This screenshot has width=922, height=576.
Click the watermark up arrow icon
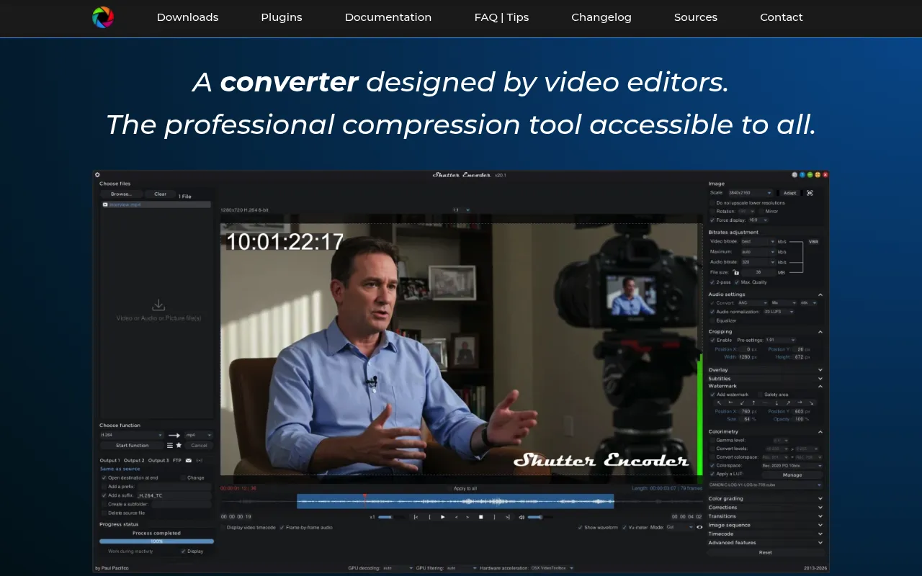point(753,402)
